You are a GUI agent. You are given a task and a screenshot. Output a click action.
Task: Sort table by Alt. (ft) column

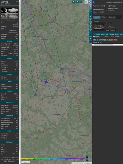(x=117, y=34)
